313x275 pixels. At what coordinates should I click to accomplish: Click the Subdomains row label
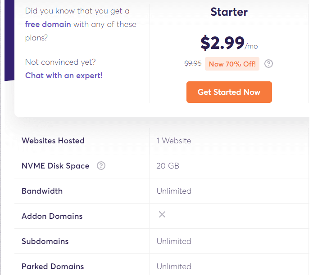click(x=45, y=241)
